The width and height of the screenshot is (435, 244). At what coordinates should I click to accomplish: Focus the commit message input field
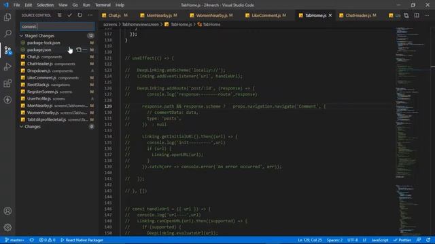pos(57,26)
